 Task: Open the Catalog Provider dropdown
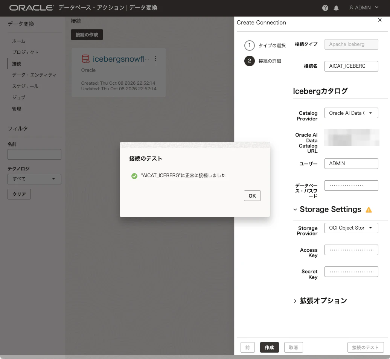[351, 113]
